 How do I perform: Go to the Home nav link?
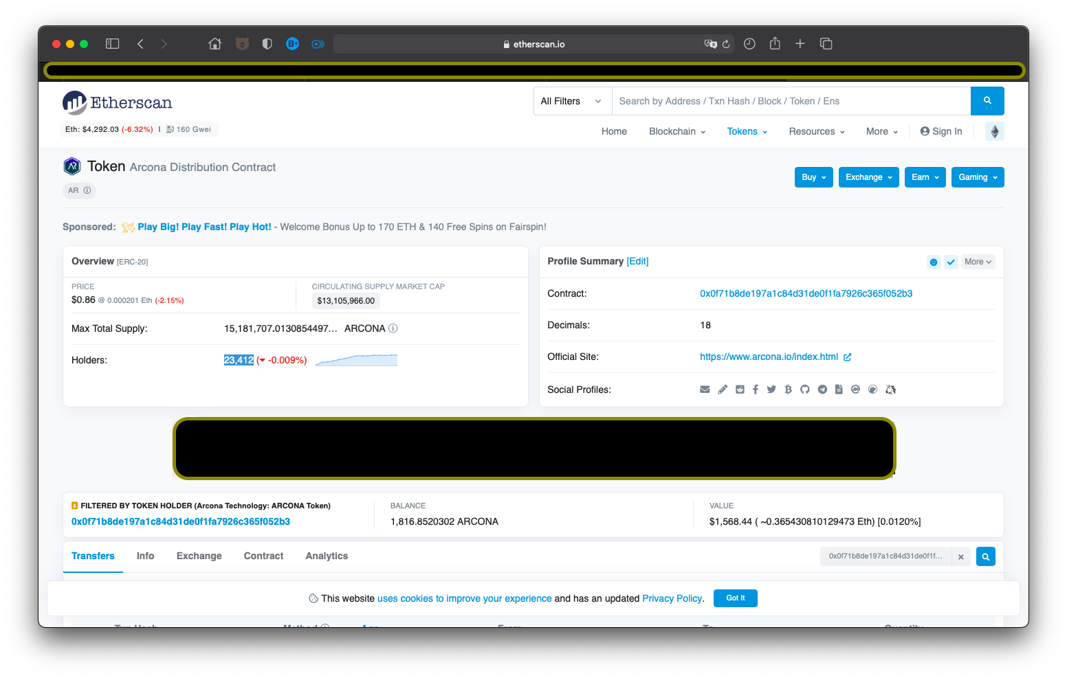pyautogui.click(x=614, y=131)
